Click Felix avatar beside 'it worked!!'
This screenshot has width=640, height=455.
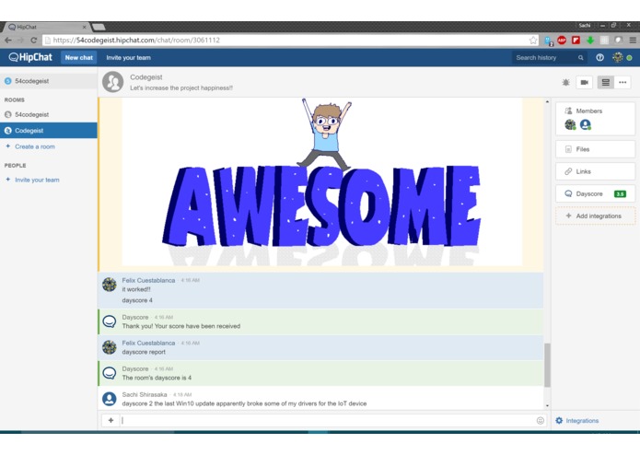point(110,285)
